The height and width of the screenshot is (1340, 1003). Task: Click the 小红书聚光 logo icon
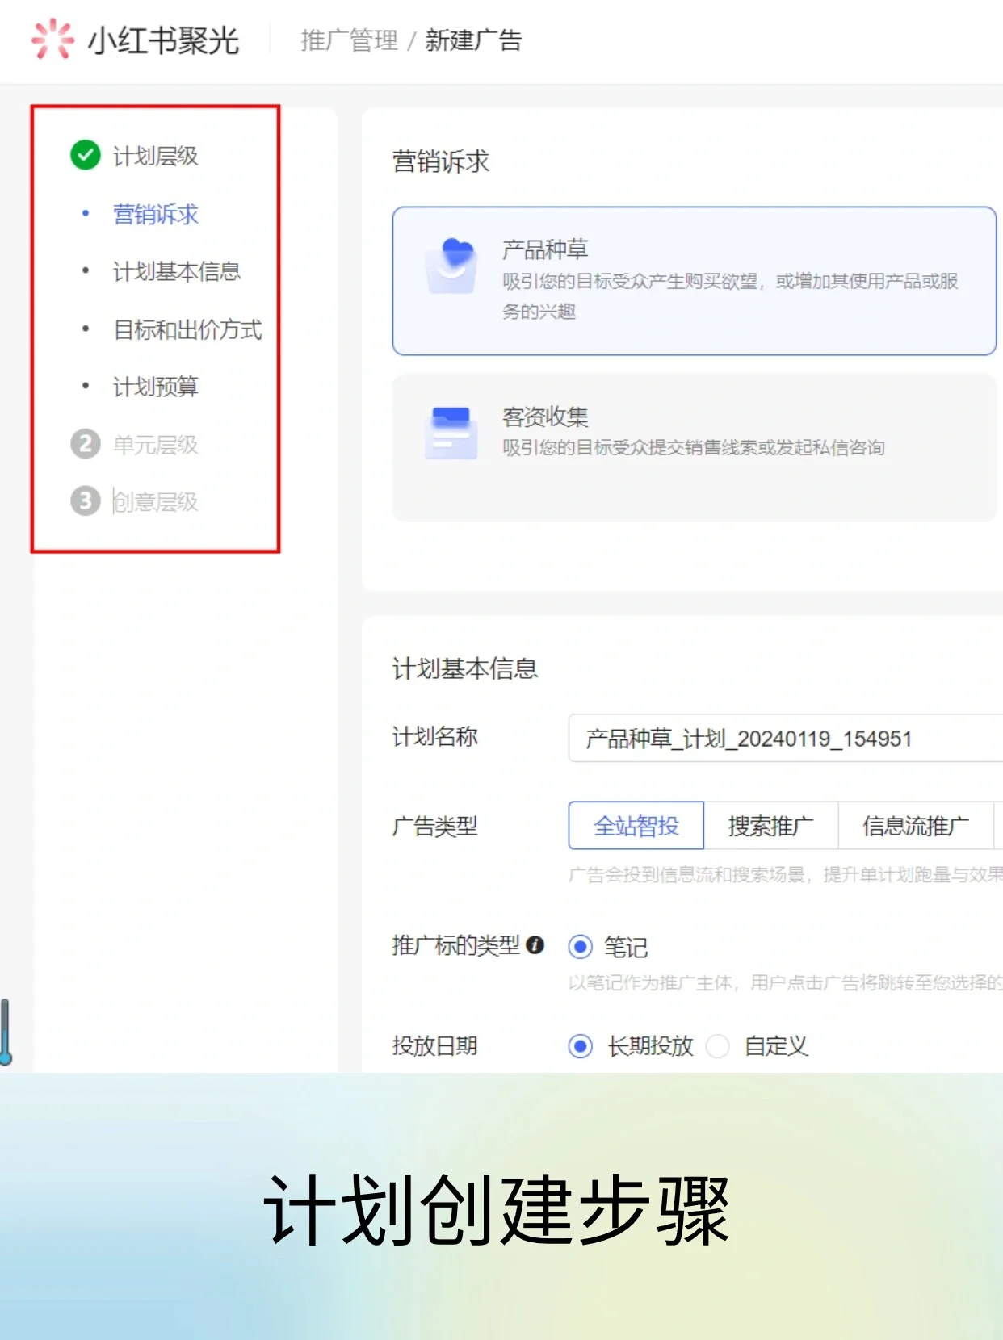(52, 39)
